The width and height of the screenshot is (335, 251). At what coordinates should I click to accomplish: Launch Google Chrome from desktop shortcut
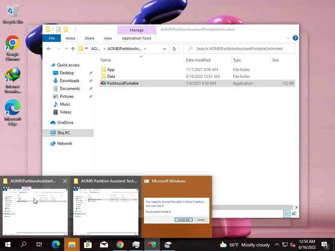12,48
